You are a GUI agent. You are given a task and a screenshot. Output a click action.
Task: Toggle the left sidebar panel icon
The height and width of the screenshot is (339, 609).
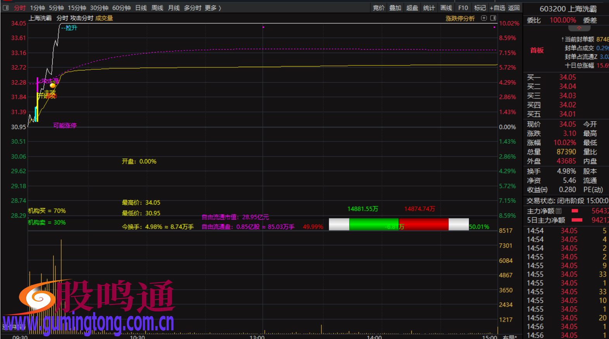point(6,8)
